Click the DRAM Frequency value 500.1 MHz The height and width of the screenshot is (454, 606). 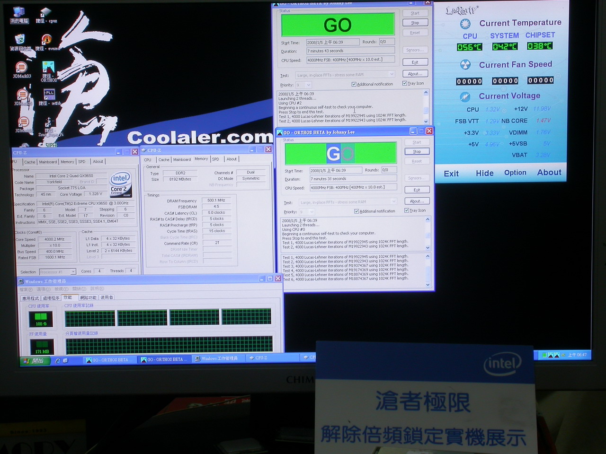[x=216, y=201]
